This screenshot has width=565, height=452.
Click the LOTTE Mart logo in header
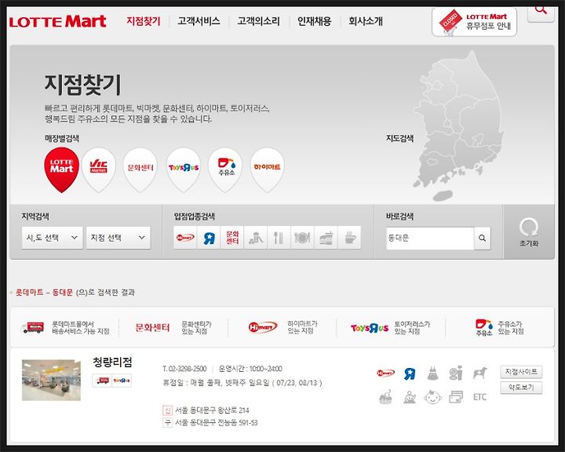pyautogui.click(x=57, y=22)
